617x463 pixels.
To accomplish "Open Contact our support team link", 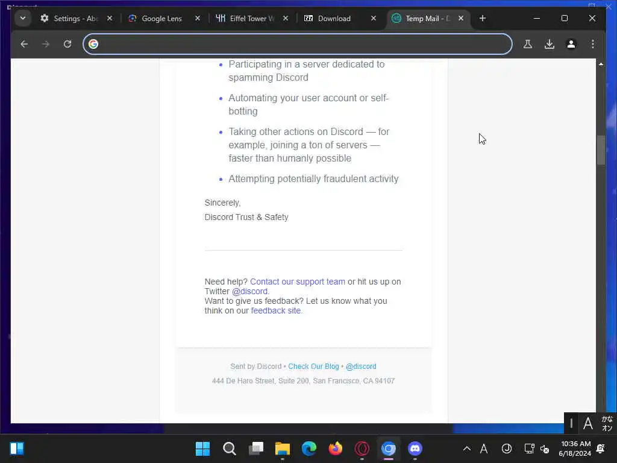I will point(298,282).
